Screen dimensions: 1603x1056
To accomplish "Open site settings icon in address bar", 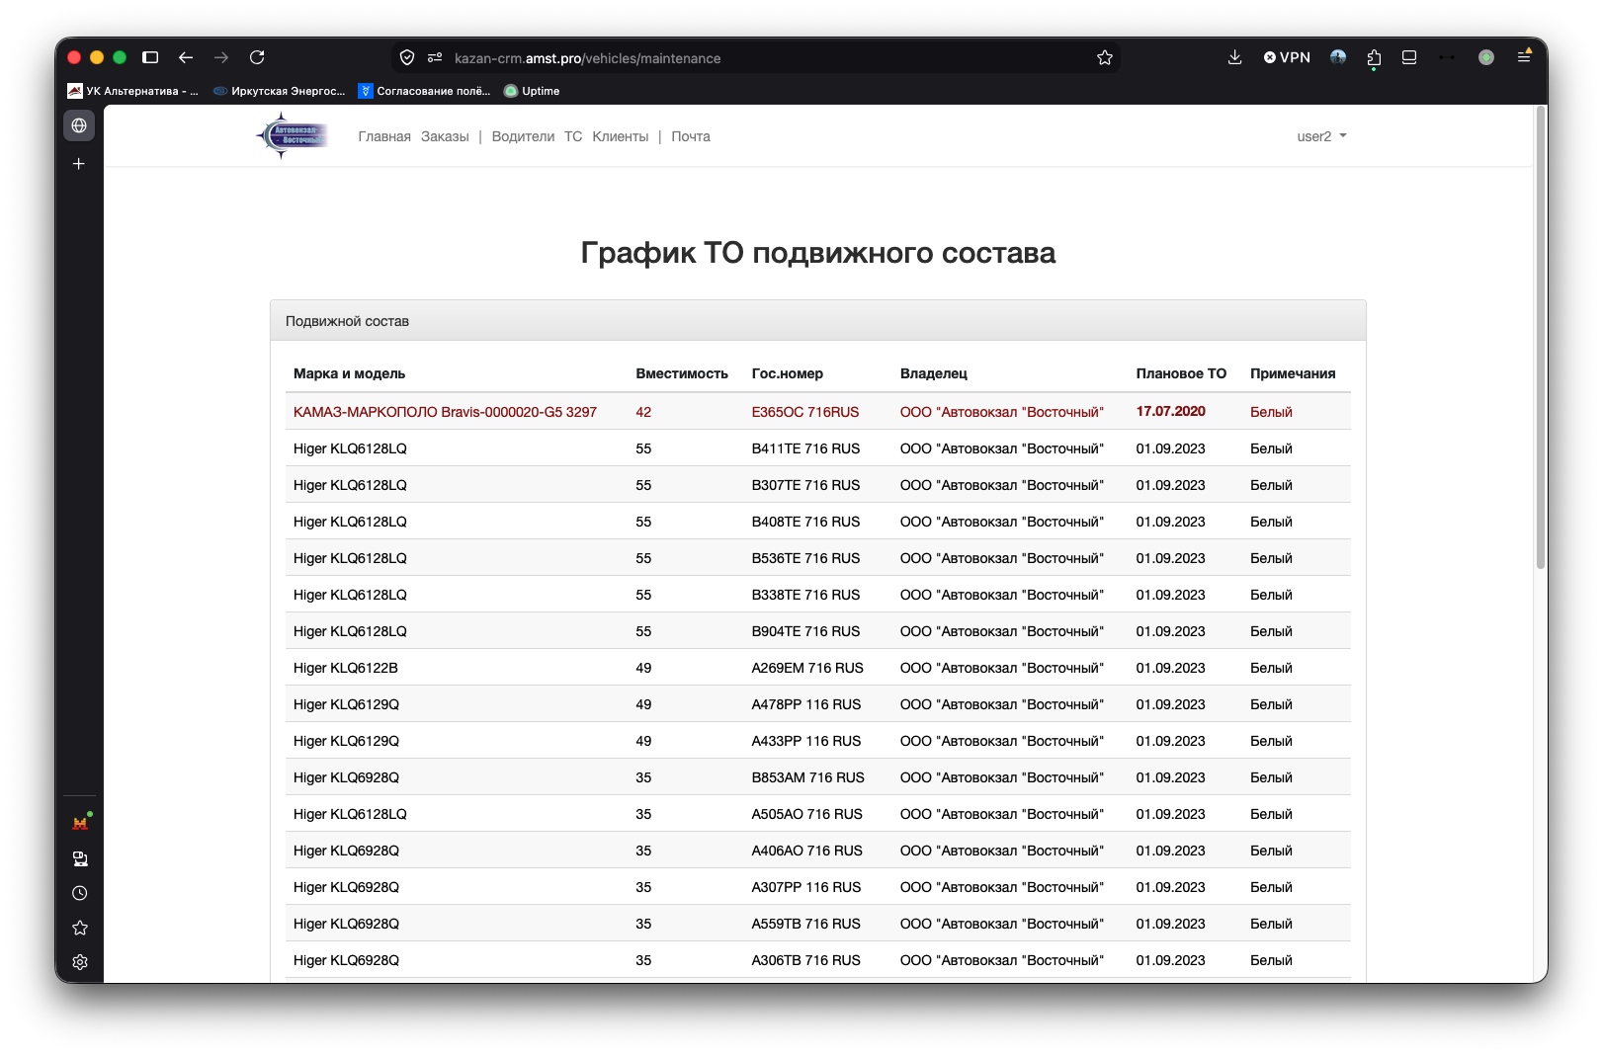I will tap(435, 58).
